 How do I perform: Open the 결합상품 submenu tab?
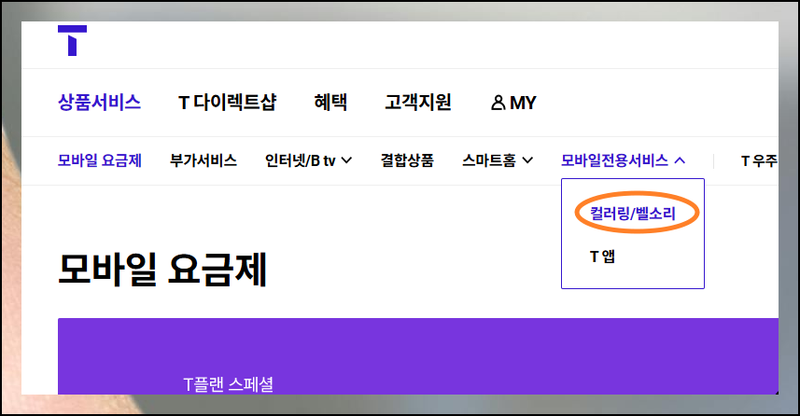pos(407,160)
